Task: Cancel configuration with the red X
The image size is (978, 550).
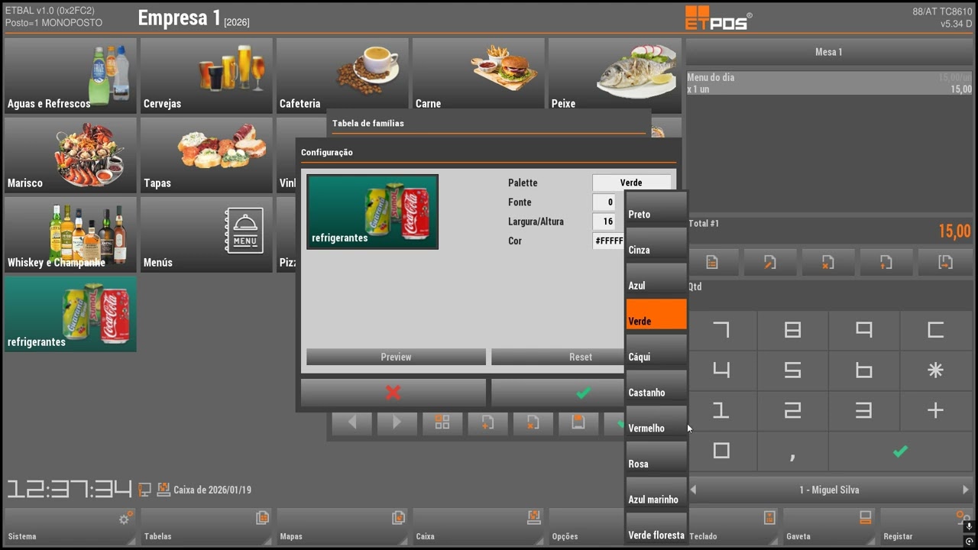Action: pos(393,393)
